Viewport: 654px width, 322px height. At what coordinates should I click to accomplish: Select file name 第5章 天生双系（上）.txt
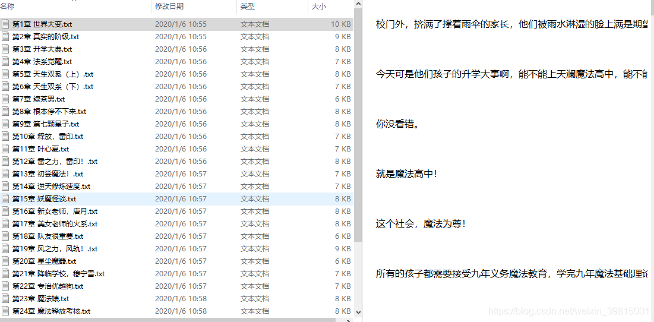point(52,75)
